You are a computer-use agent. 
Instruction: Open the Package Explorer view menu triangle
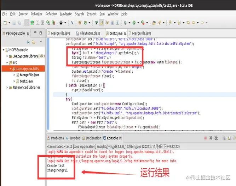41,42
